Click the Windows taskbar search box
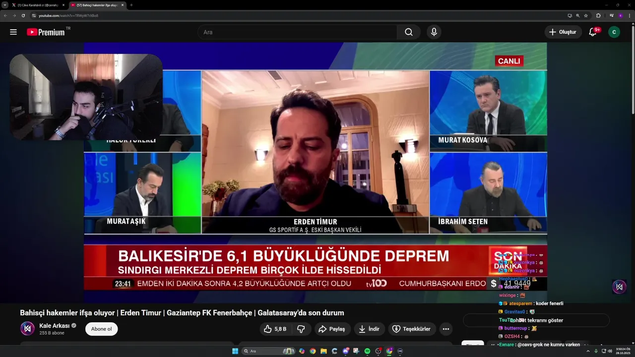 point(268,351)
